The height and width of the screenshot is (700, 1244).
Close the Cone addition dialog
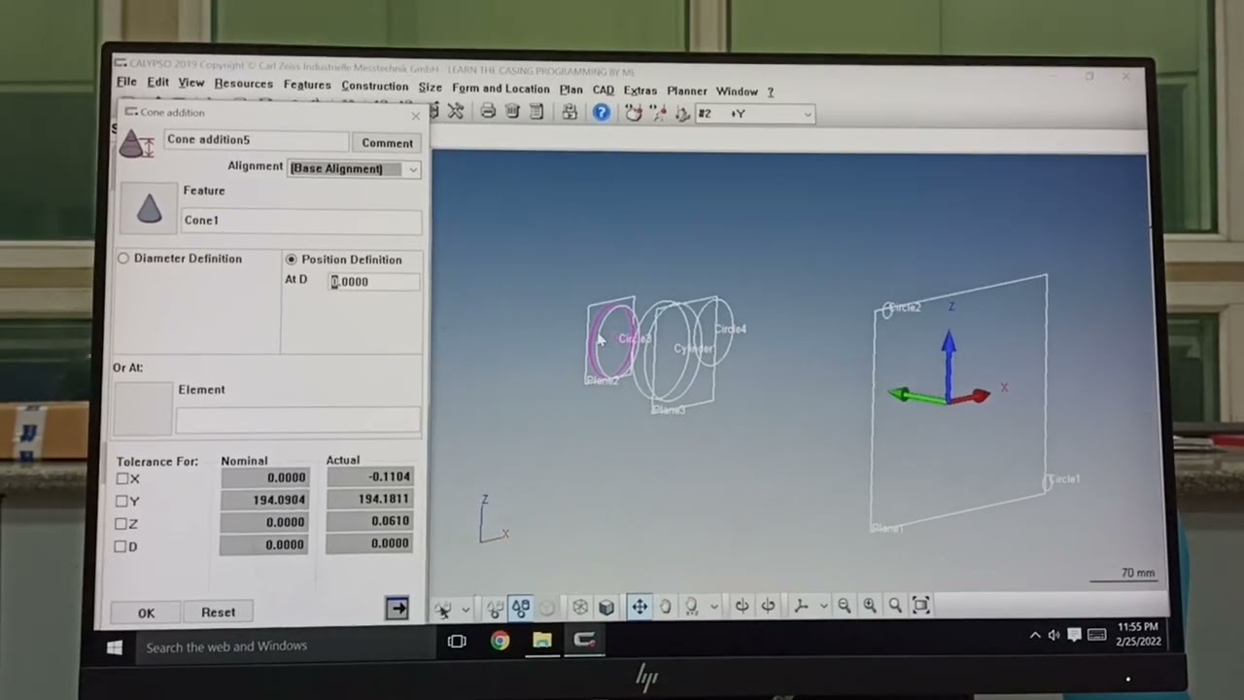[x=416, y=116]
